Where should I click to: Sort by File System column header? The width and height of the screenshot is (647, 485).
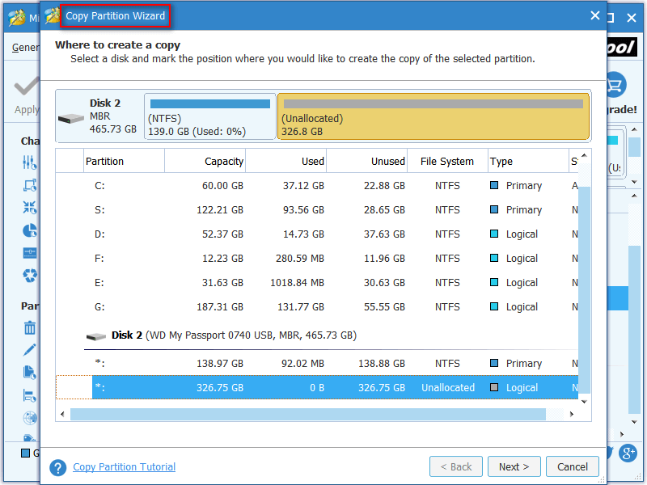447,161
